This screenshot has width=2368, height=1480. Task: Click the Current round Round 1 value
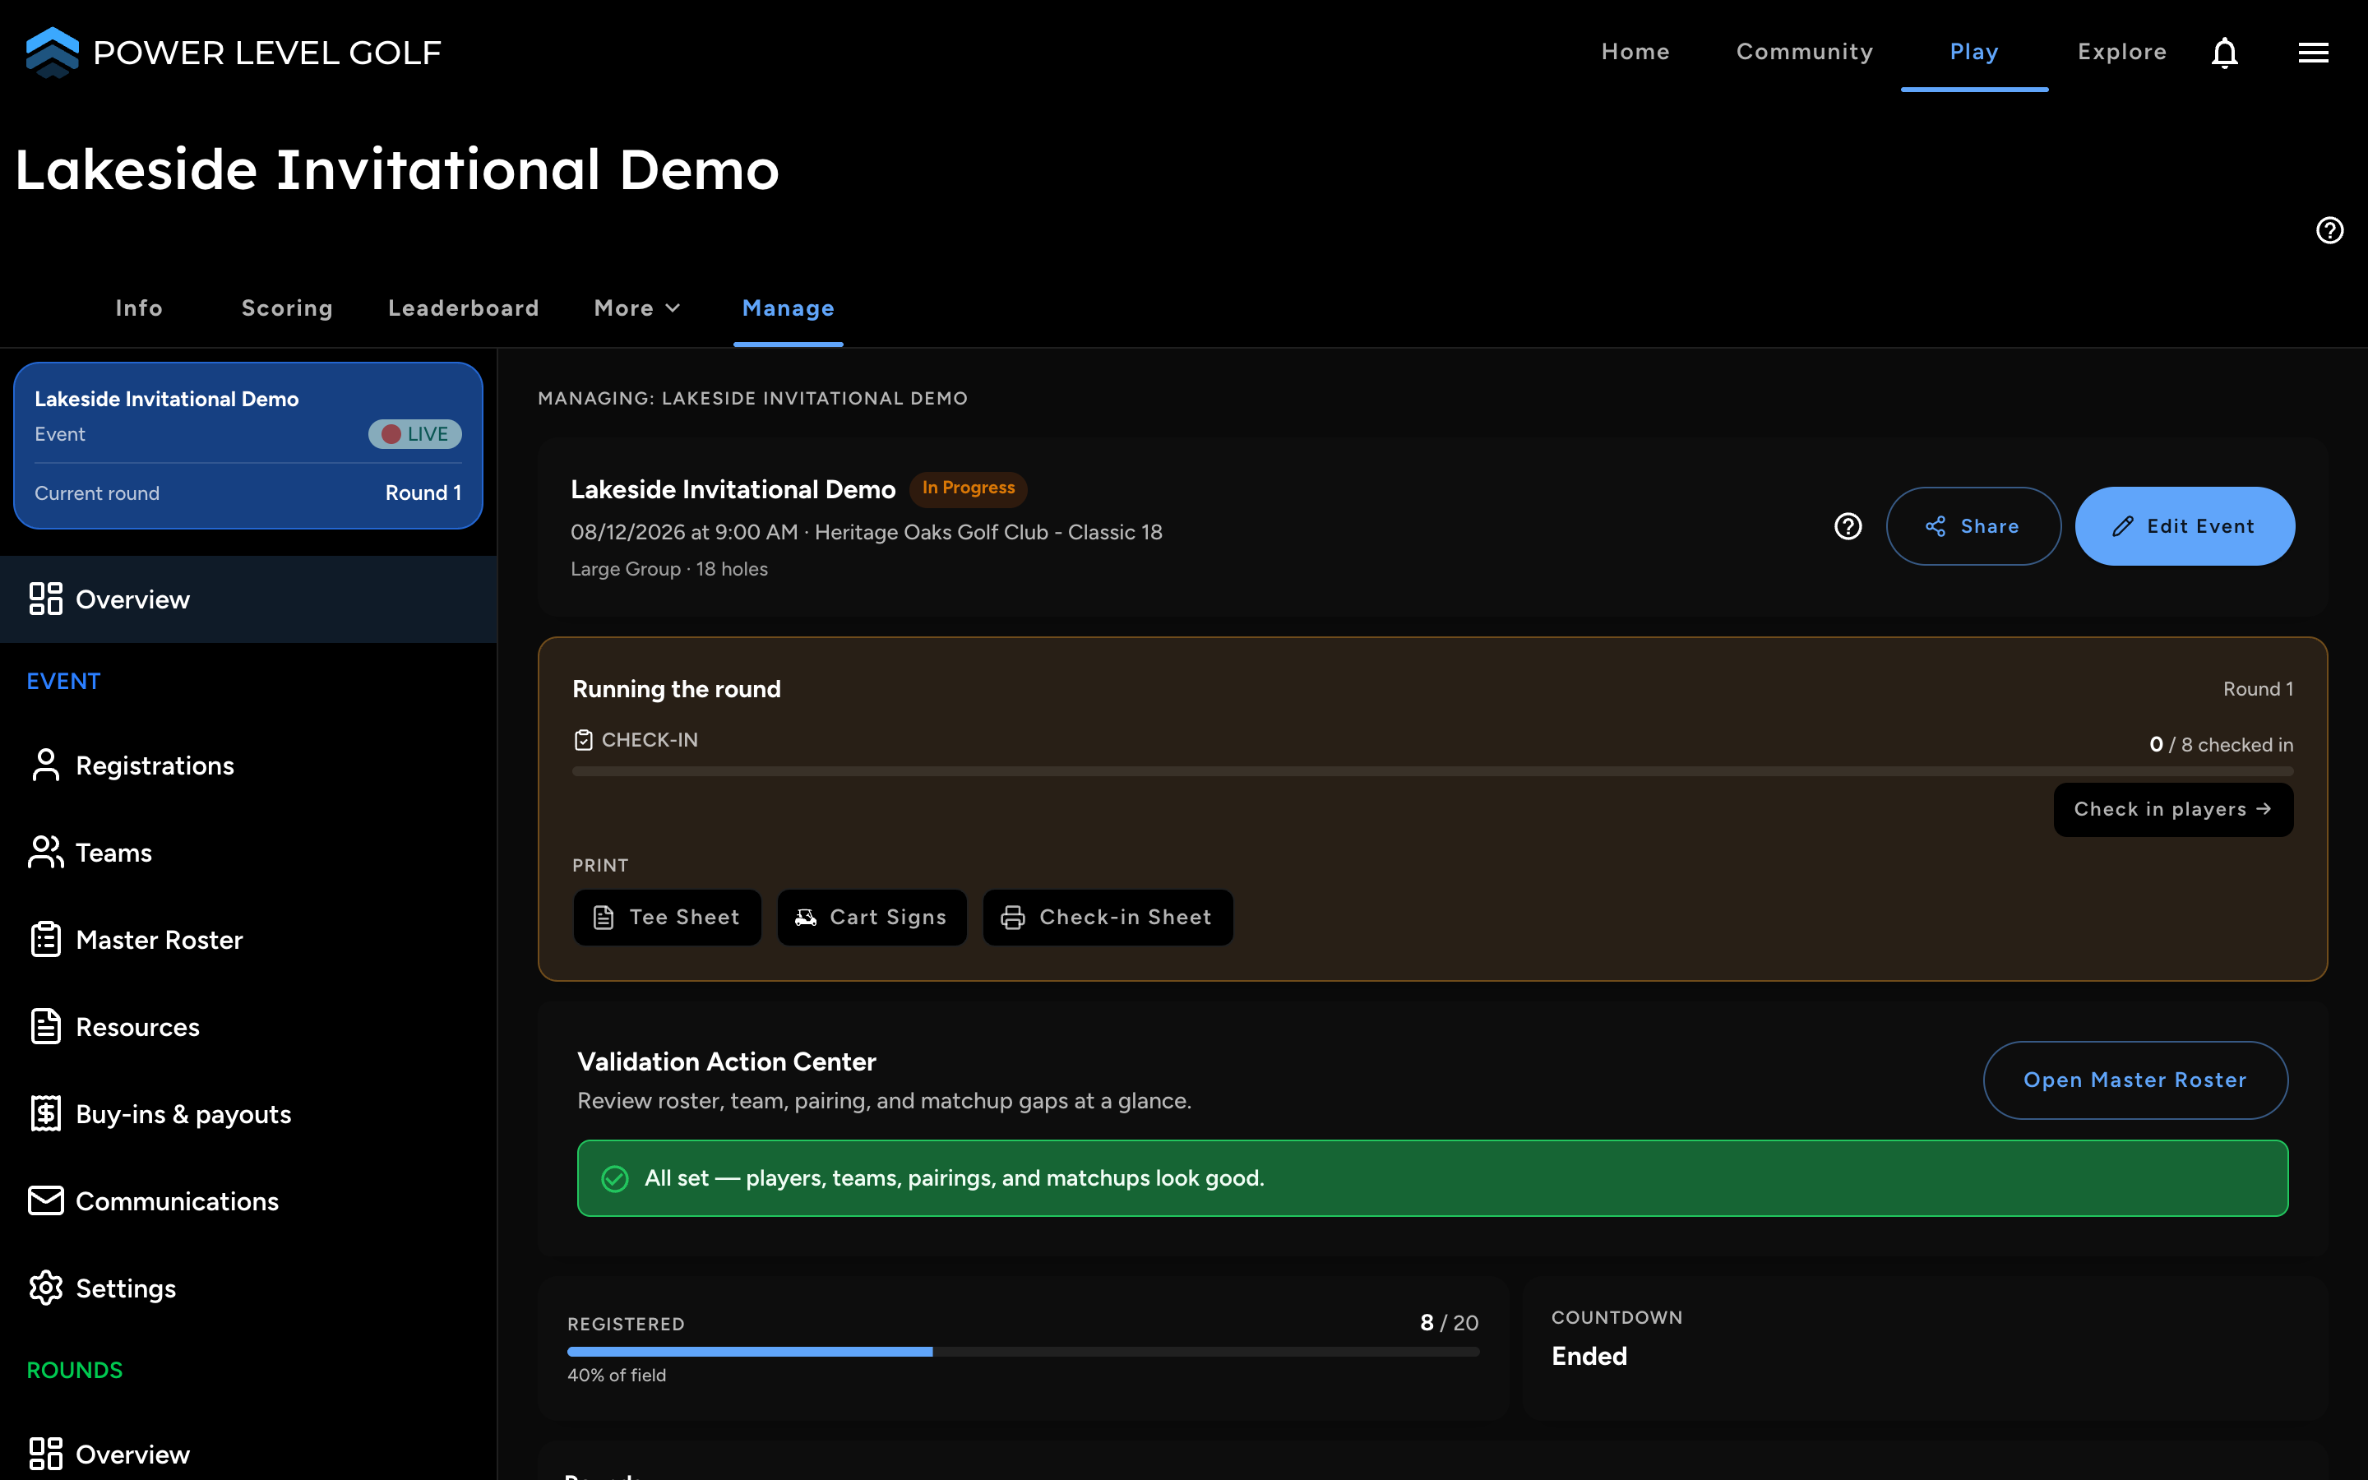pos(423,493)
